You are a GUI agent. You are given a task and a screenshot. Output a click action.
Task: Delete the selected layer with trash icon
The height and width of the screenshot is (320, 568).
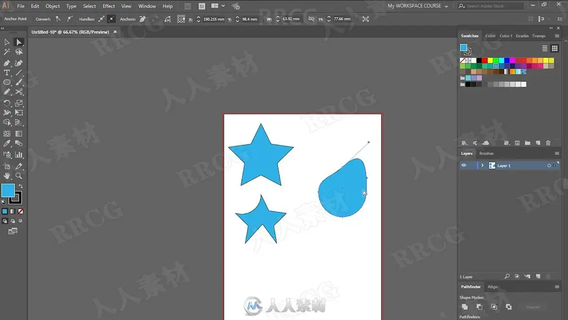tap(548, 276)
